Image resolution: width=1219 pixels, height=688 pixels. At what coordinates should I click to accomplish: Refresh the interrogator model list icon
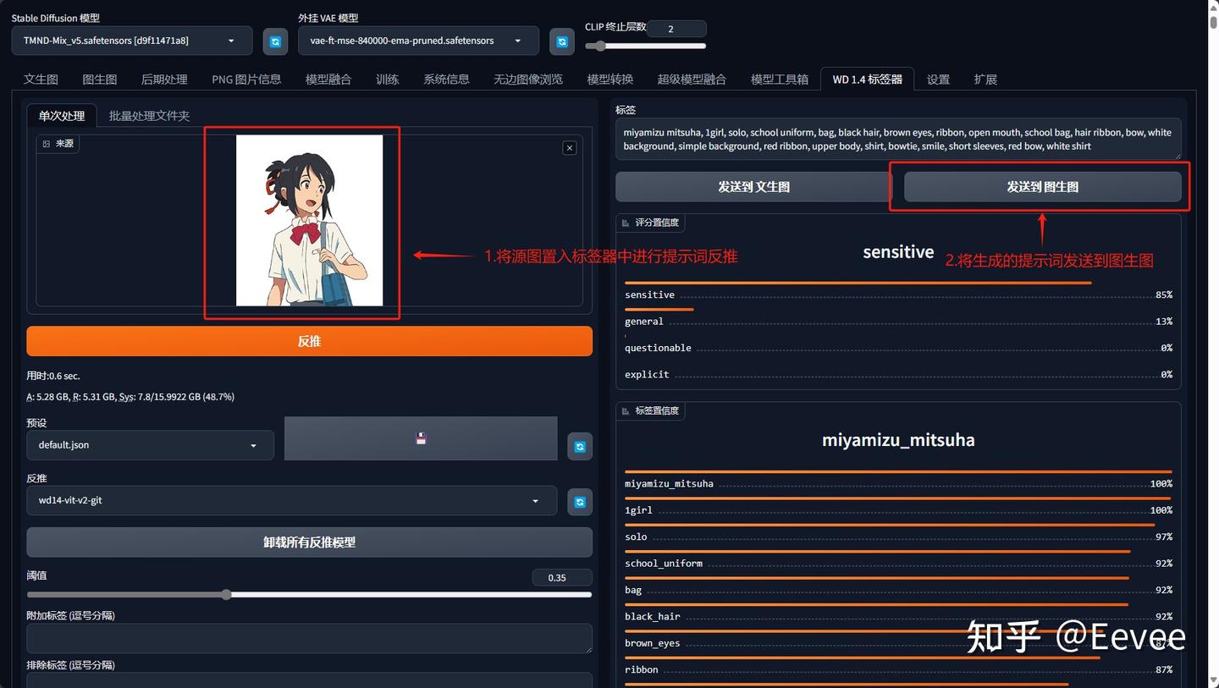(x=580, y=502)
